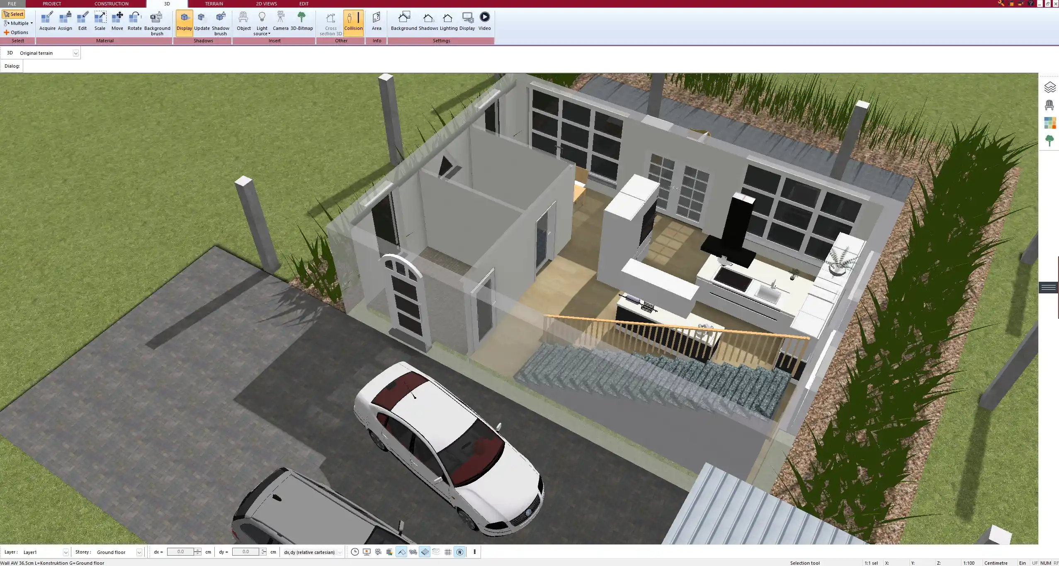Insert a 3D-Bitmap tree
The image size is (1059, 566).
[302, 21]
